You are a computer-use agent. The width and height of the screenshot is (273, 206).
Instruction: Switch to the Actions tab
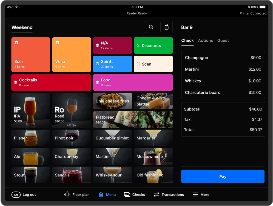(205, 40)
